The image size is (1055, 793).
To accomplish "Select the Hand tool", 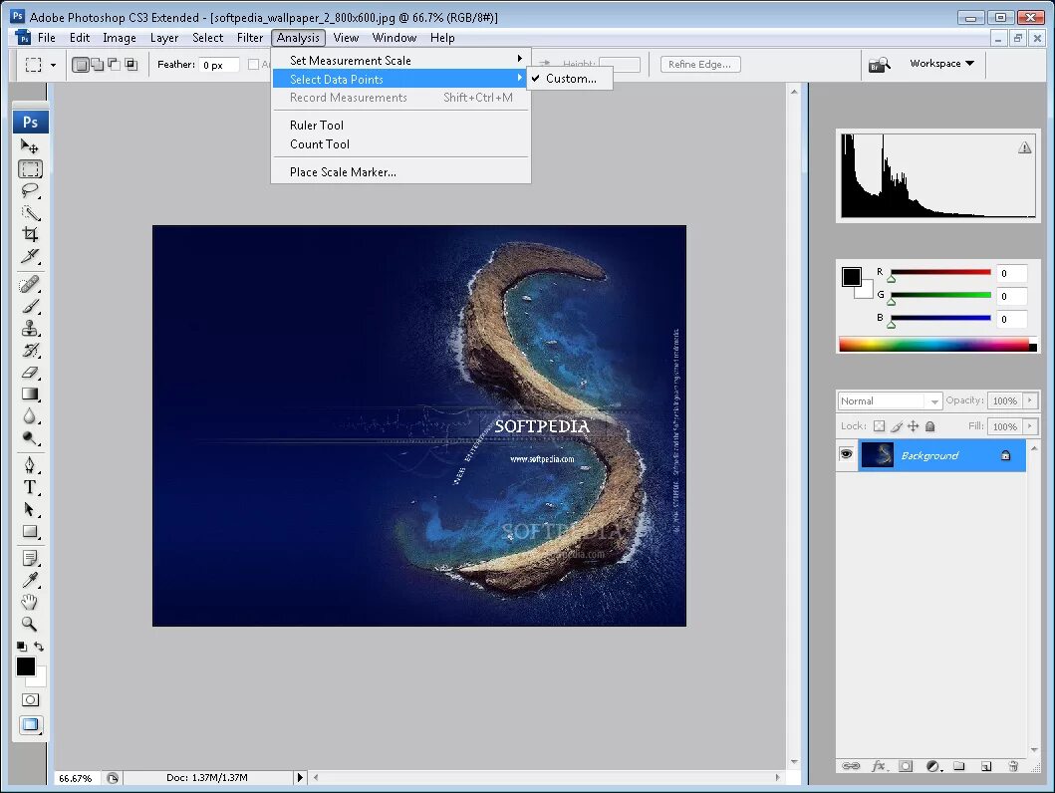I will click(30, 602).
